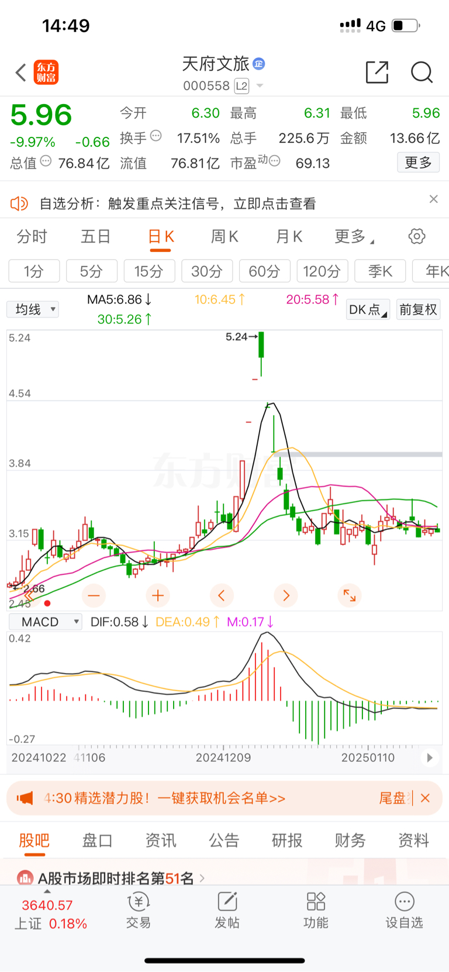Open chart settings gear icon
The width and height of the screenshot is (449, 972).
417,236
